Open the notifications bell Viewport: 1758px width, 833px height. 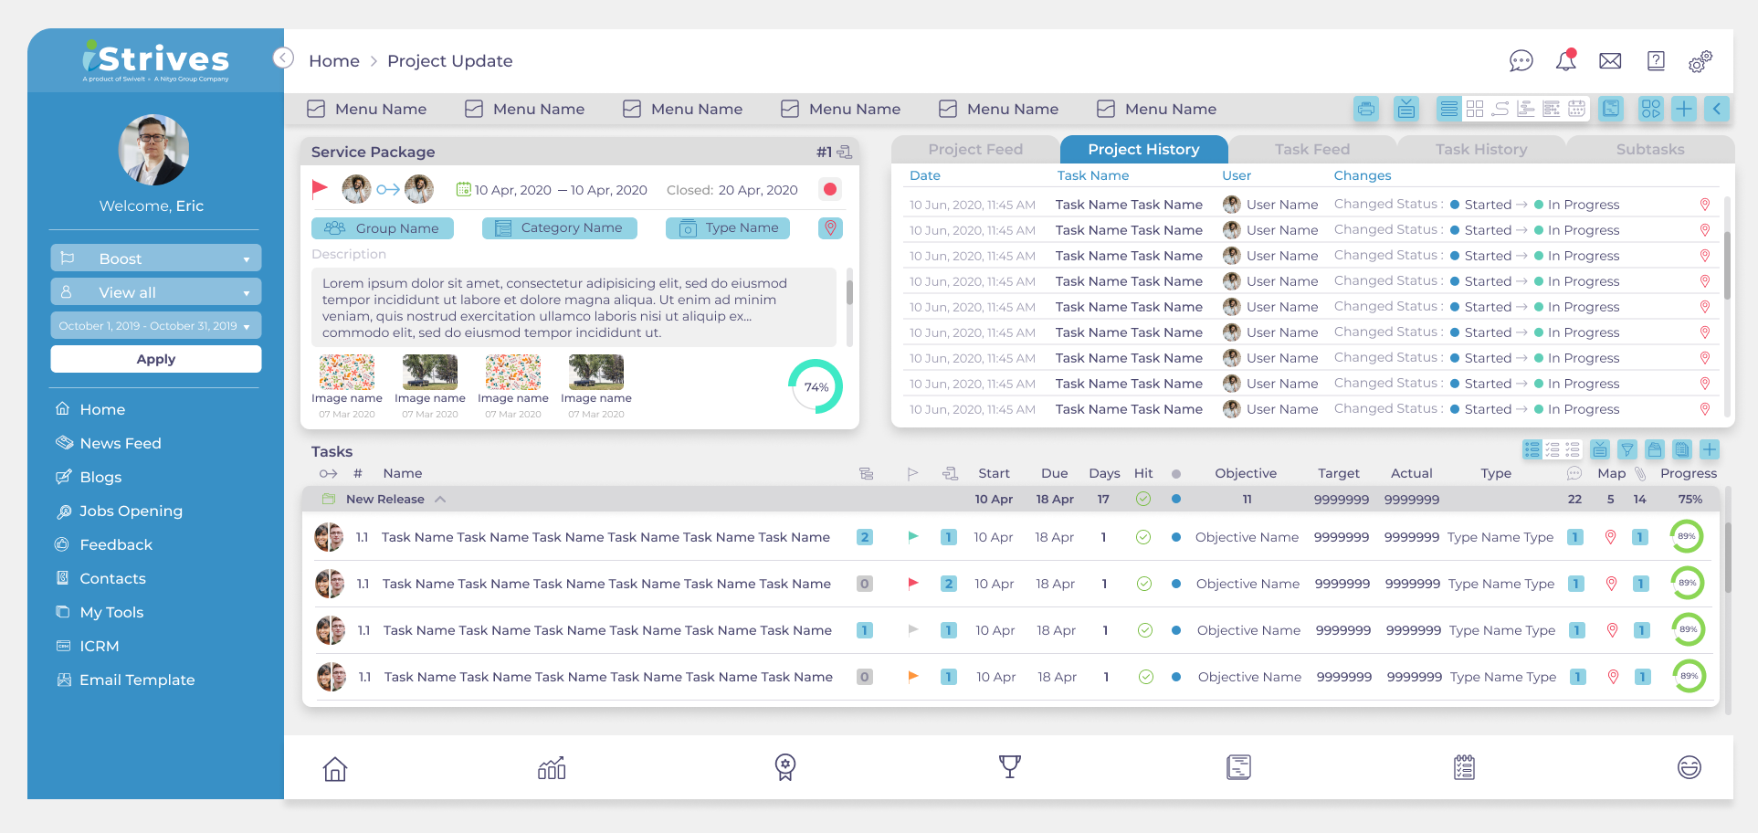[1565, 61]
